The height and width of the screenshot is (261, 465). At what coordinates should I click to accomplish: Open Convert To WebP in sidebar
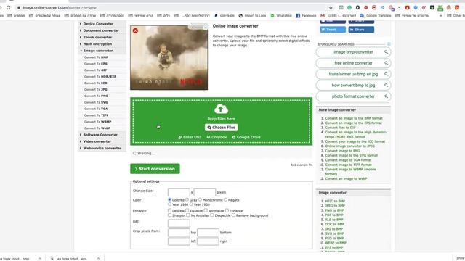click(x=97, y=128)
